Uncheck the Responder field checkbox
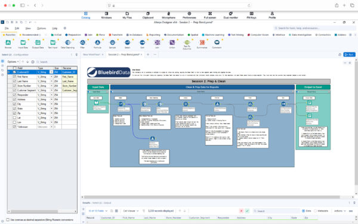The image size is (358, 224). coord(14,95)
